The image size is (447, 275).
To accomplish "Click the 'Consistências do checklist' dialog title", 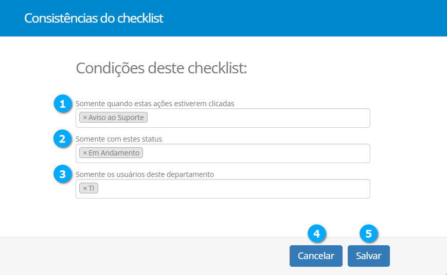I will (x=94, y=18).
